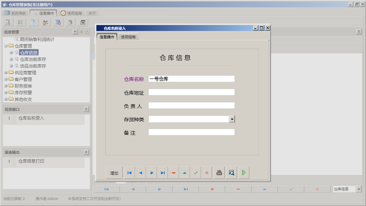This screenshot has width=366, height=206.
Task: Collapse the 信息管理 panel
Action: [x=75, y=32]
